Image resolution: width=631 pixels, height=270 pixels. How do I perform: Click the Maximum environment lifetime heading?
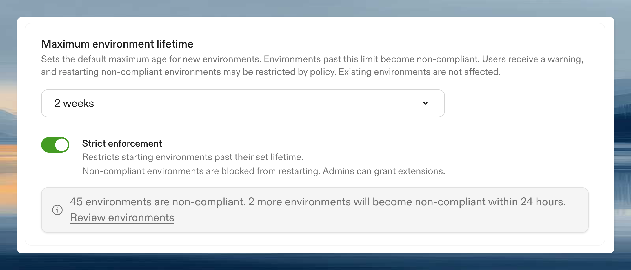tap(117, 44)
